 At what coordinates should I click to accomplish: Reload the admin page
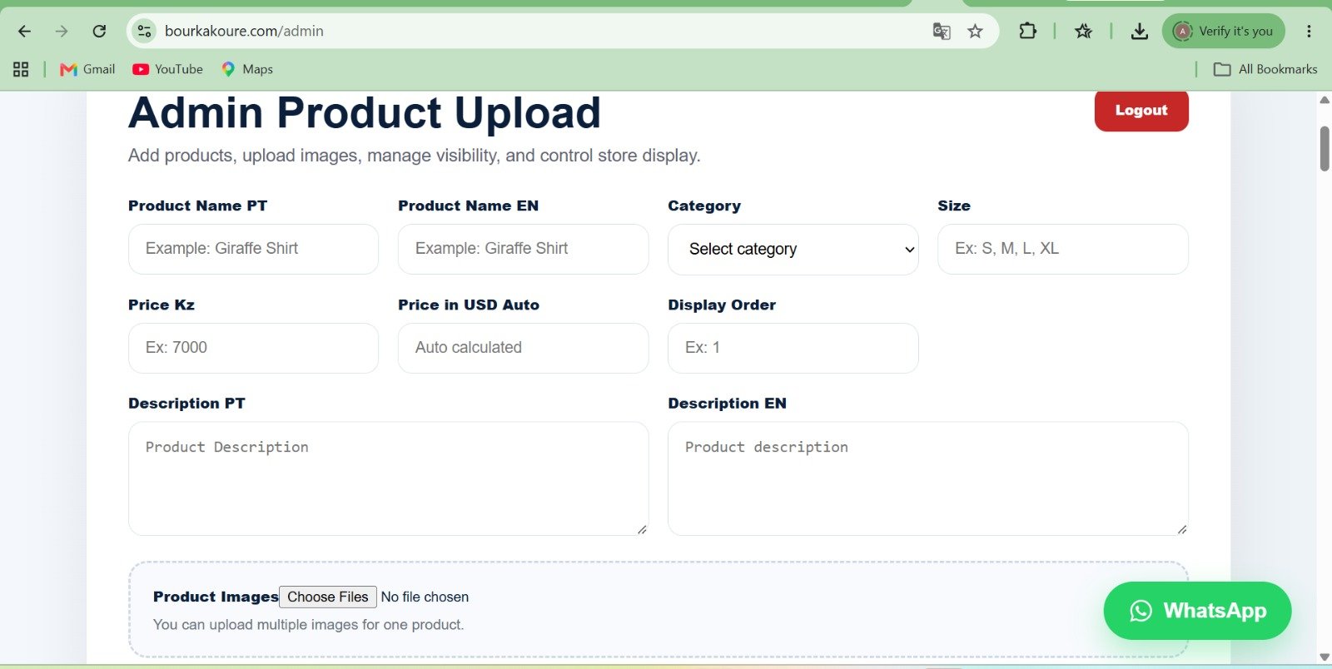click(x=99, y=32)
